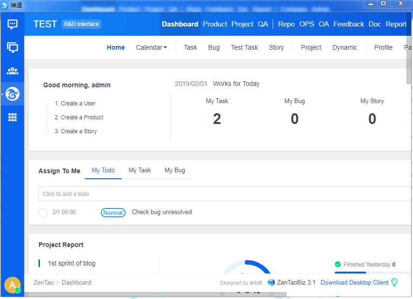Open the R&D interface switcher

(81, 24)
